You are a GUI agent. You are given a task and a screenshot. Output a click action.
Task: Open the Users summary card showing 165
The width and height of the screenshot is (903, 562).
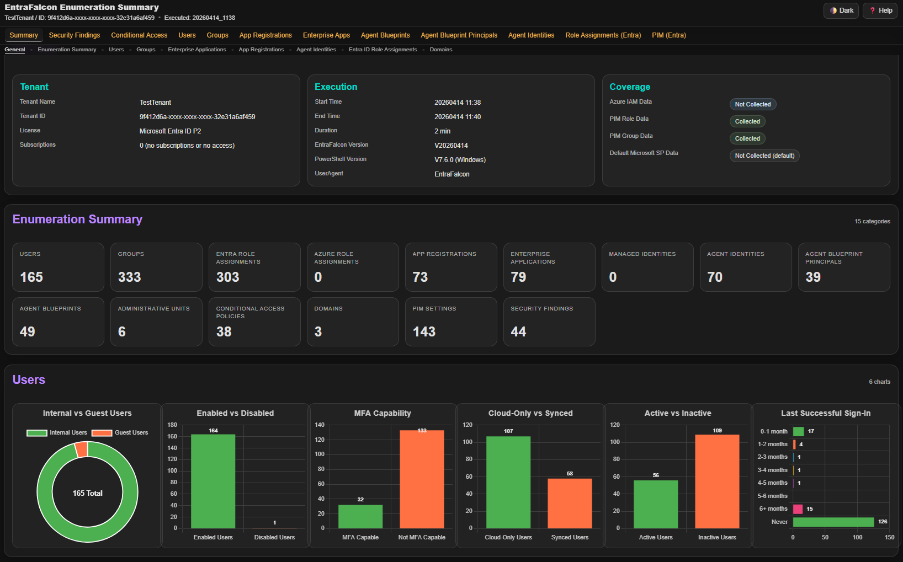(58, 267)
